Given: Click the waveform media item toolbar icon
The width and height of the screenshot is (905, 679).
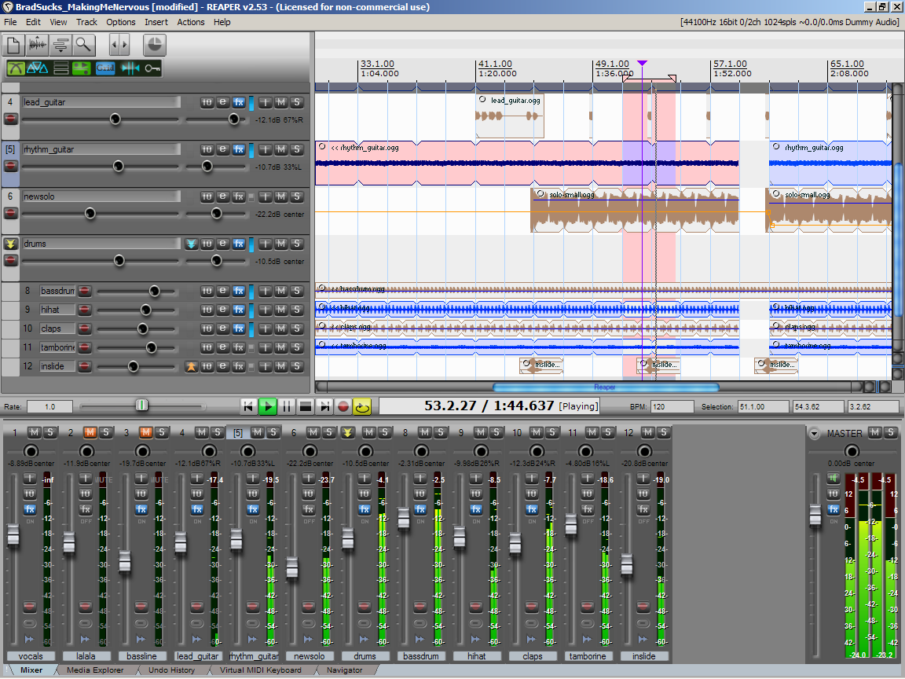Looking at the screenshot, I should (x=37, y=45).
